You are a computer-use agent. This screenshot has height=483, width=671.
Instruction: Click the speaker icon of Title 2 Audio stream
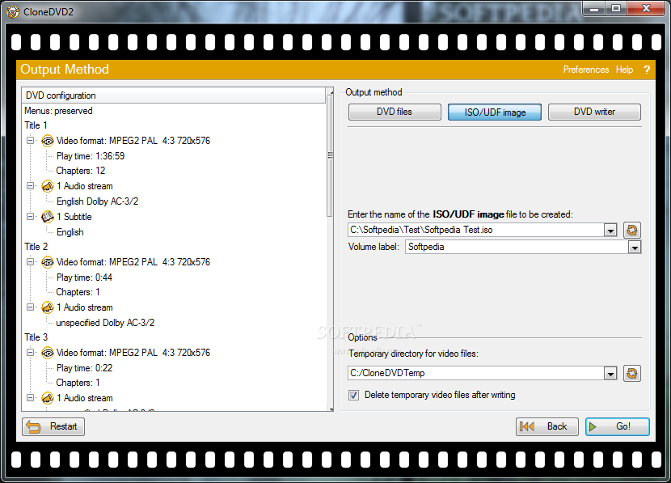pos(48,307)
